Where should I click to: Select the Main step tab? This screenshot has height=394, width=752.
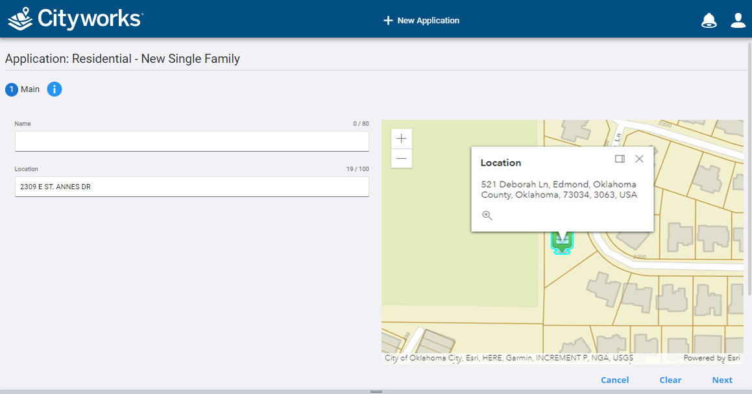coord(23,89)
